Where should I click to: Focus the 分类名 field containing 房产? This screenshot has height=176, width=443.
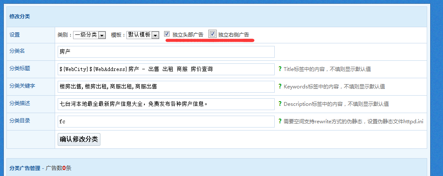pyautogui.click(x=166, y=52)
